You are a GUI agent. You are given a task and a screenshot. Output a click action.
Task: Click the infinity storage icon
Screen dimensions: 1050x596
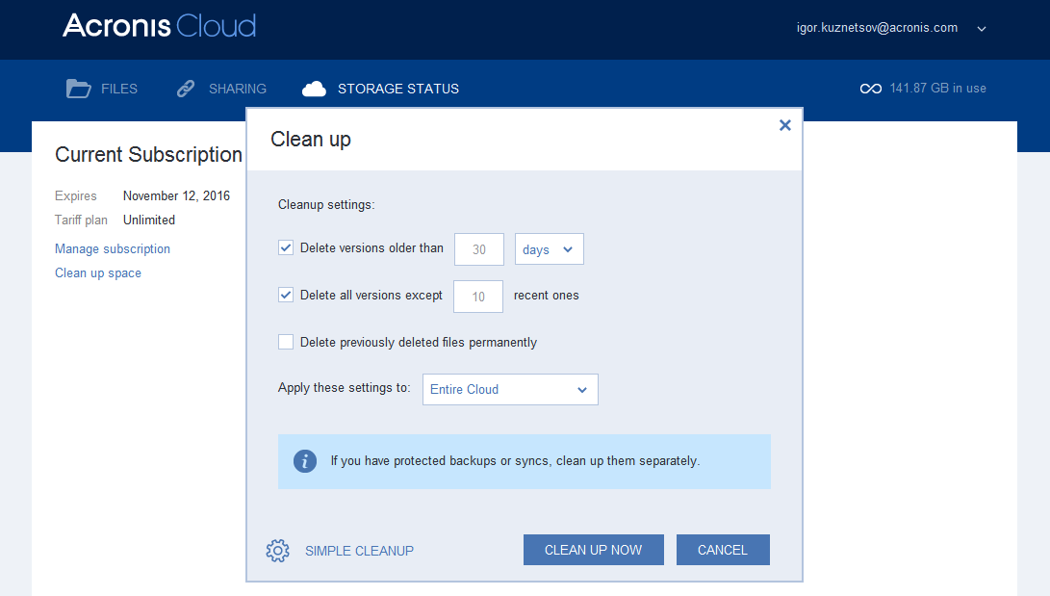pyautogui.click(x=871, y=89)
